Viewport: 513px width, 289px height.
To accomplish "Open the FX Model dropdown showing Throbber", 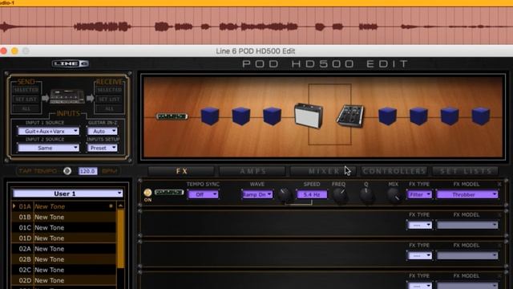I will tap(467, 194).
